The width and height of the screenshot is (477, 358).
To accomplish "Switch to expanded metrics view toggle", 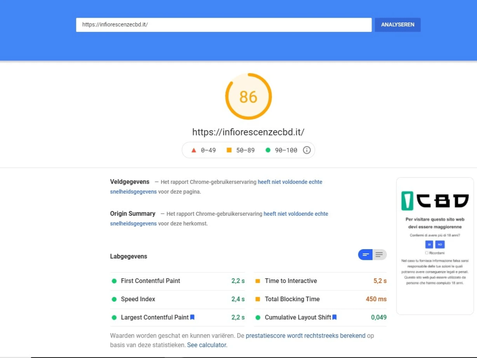I will (x=379, y=254).
